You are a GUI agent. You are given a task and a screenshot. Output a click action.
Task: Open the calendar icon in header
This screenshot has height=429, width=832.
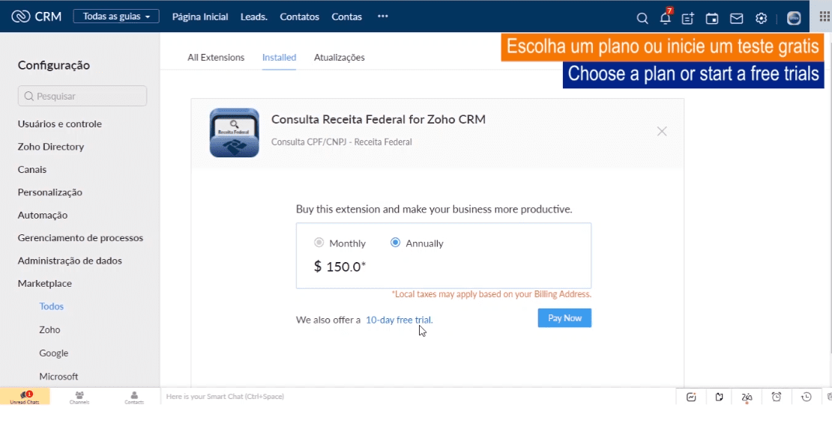712,18
